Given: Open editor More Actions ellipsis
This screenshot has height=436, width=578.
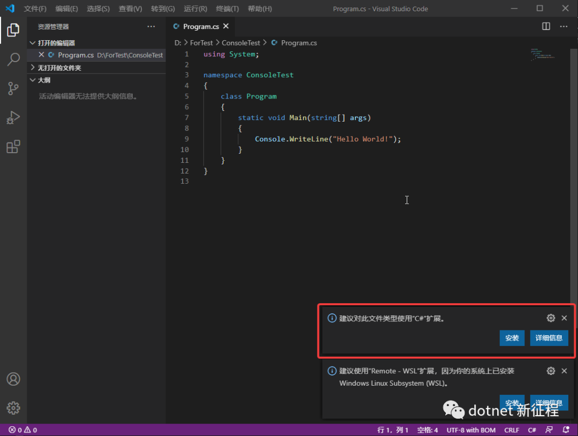Looking at the screenshot, I should 564,26.
